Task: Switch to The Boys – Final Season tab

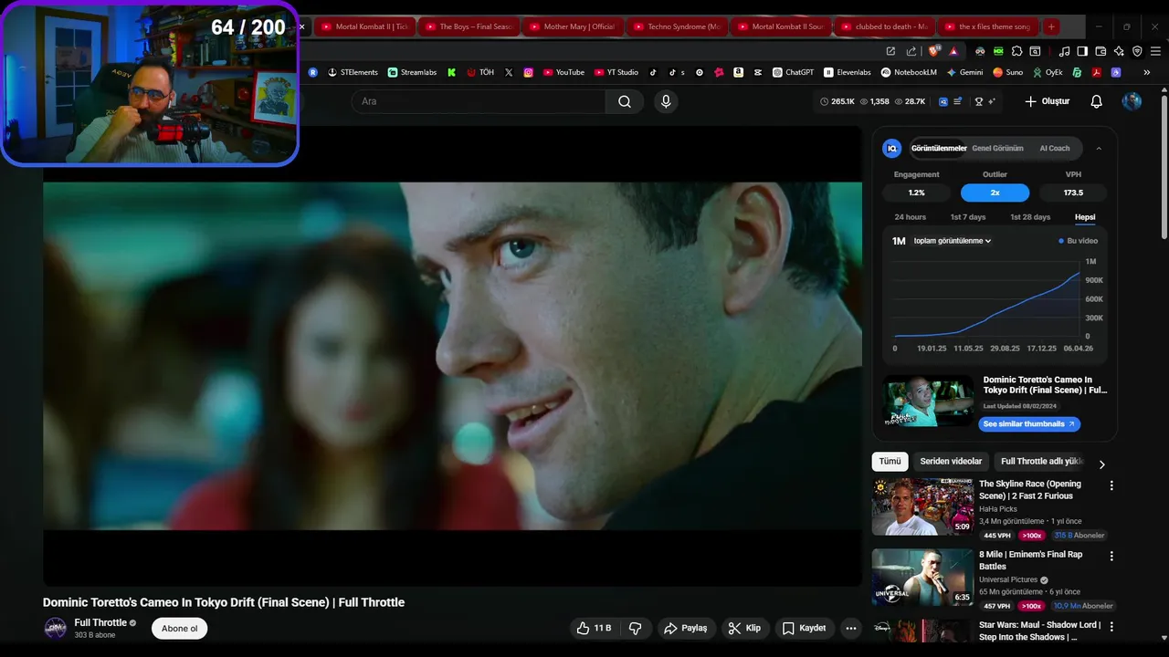Action: tap(469, 26)
